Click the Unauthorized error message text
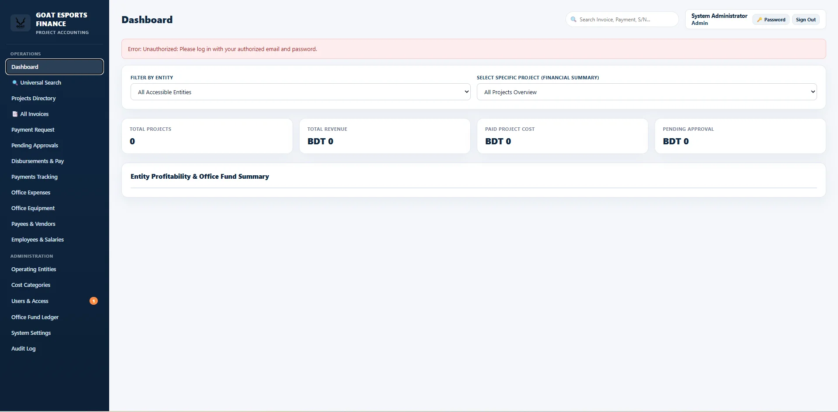Viewport: 838px width, 412px height. [222, 49]
